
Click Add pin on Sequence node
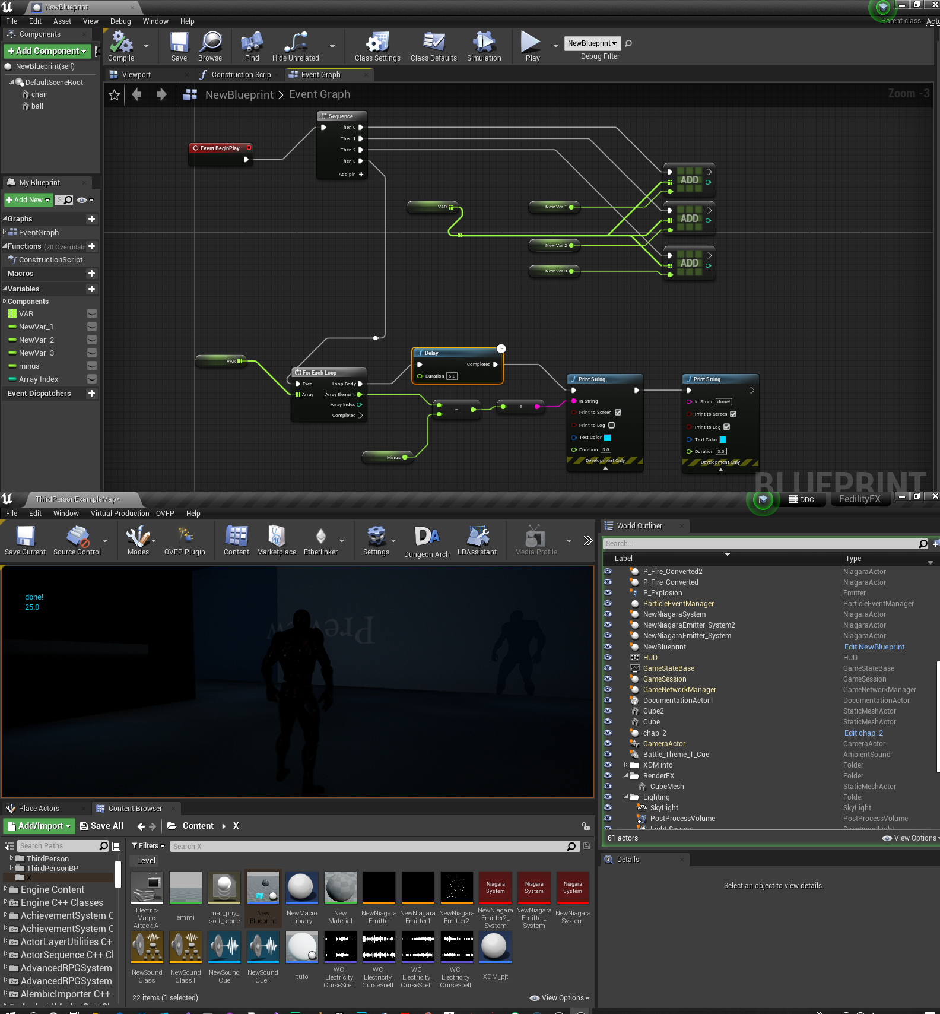tap(351, 175)
